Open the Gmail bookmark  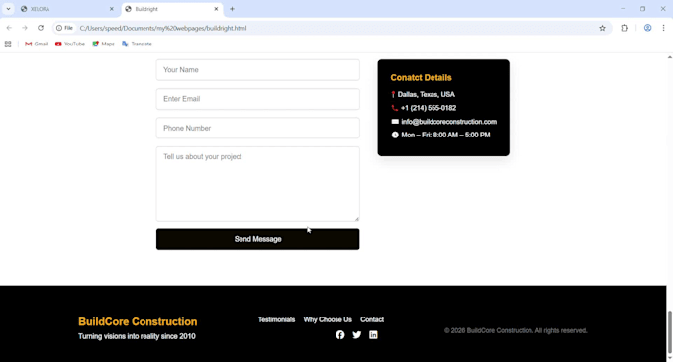pos(36,44)
